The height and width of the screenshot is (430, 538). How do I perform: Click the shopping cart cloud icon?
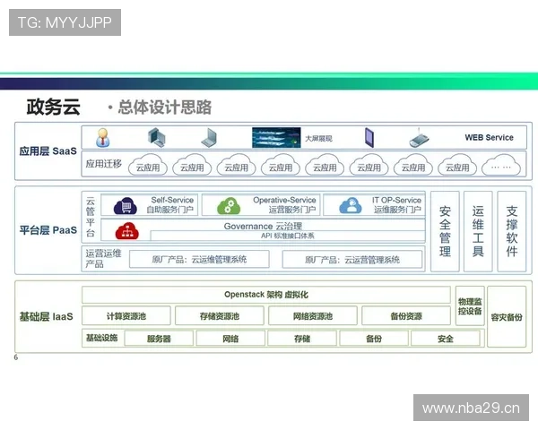point(126,206)
